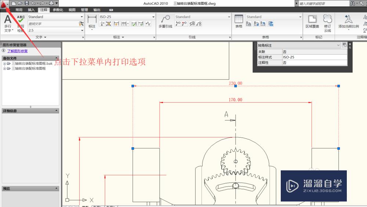Click the dimension update icon
Screen dimensions: 367x207
click(141, 23)
